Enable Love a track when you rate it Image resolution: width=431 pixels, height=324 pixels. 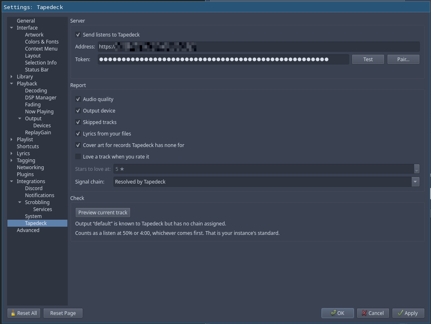click(78, 156)
